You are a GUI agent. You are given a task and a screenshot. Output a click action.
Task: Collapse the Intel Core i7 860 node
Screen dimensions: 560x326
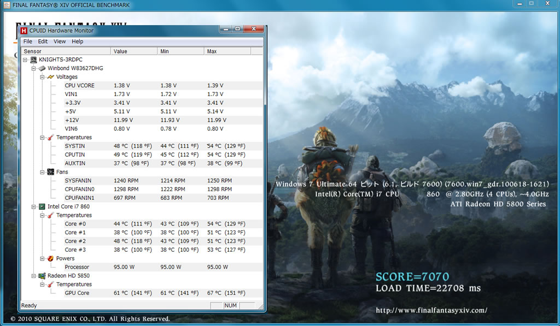click(x=33, y=206)
